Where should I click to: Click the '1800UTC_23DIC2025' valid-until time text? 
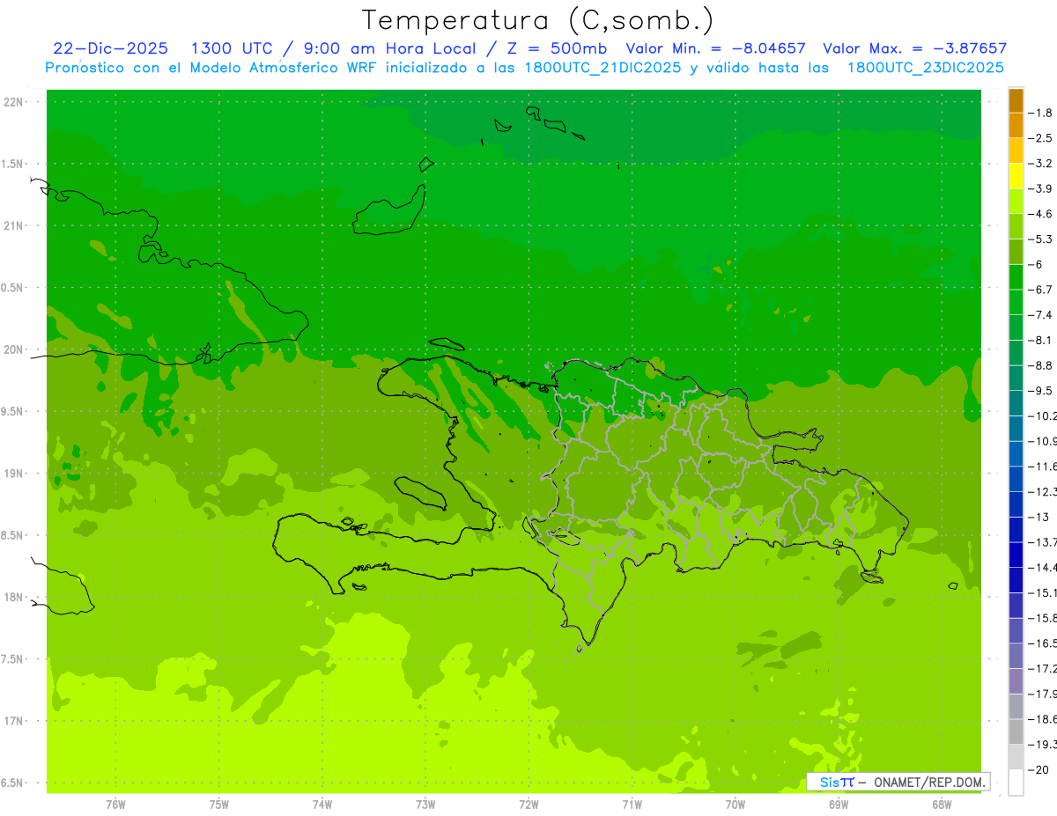coord(926,68)
